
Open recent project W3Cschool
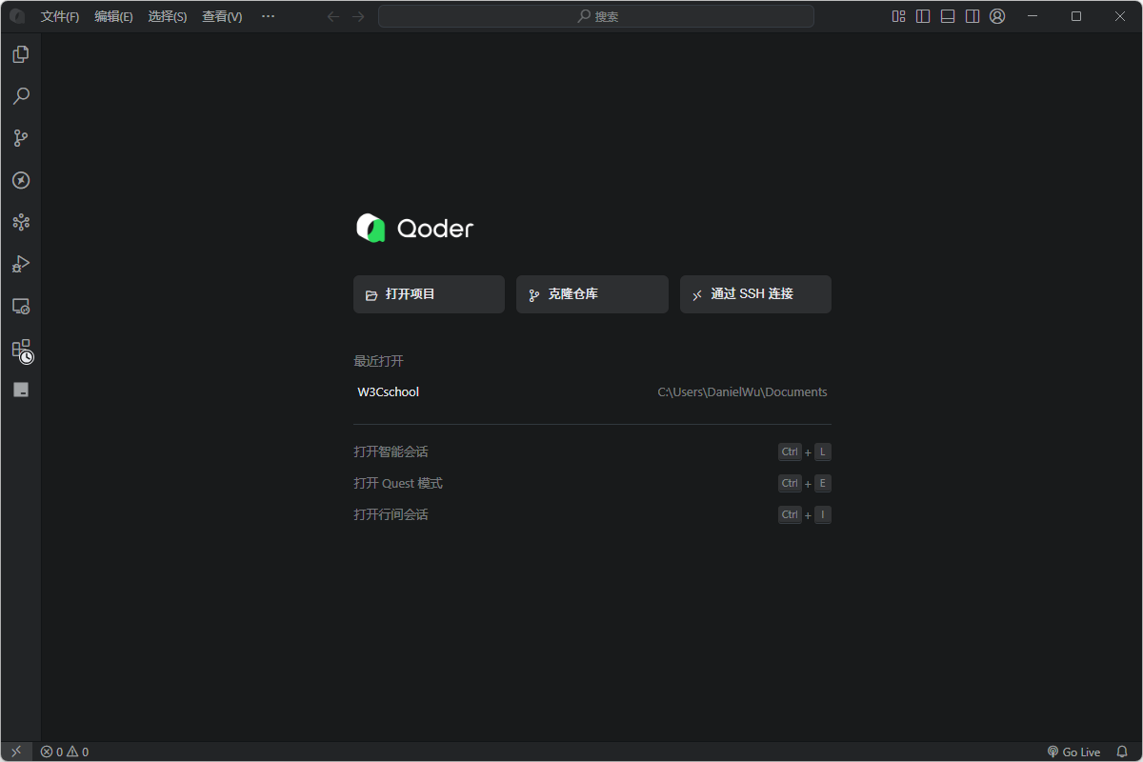pos(389,391)
